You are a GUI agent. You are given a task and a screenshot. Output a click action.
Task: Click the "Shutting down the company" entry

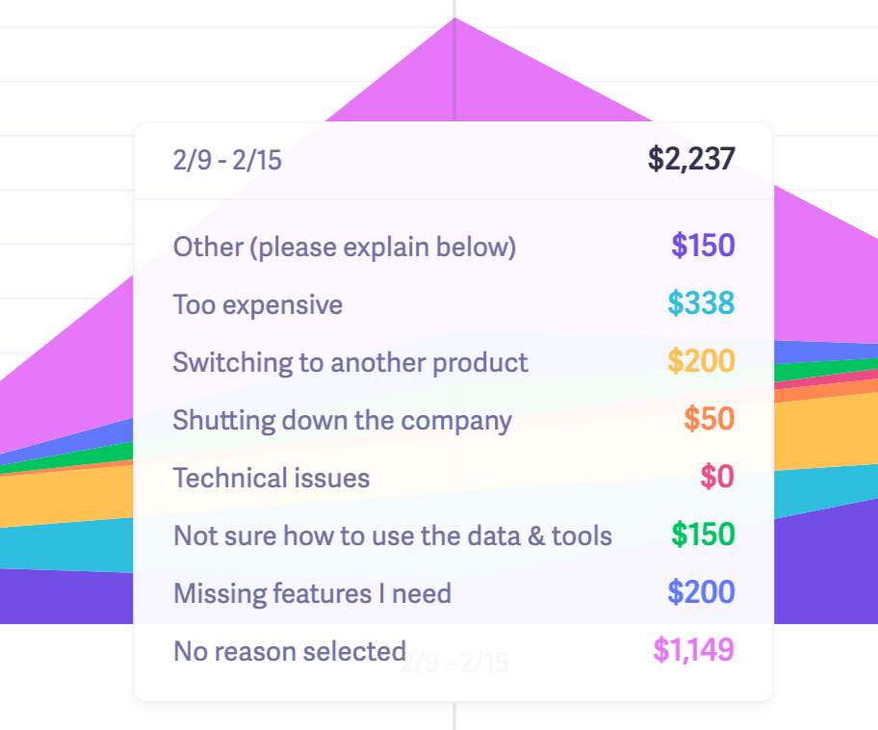click(342, 420)
